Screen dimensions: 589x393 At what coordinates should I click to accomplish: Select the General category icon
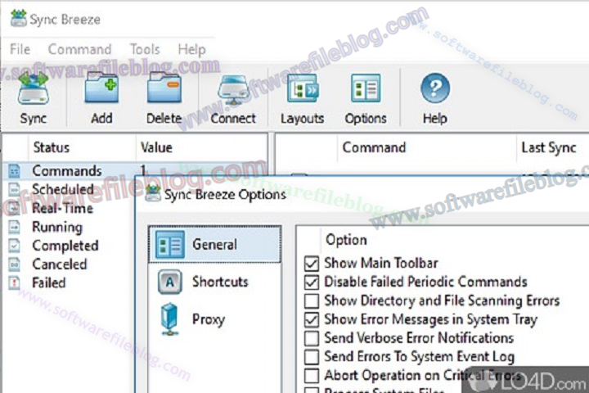170,245
